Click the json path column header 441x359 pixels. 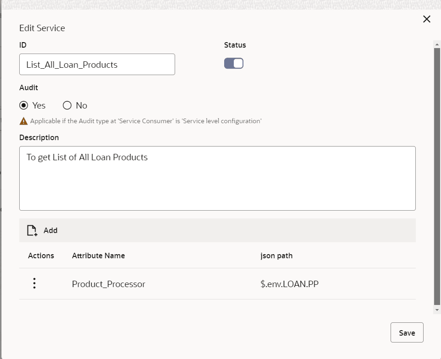point(276,256)
